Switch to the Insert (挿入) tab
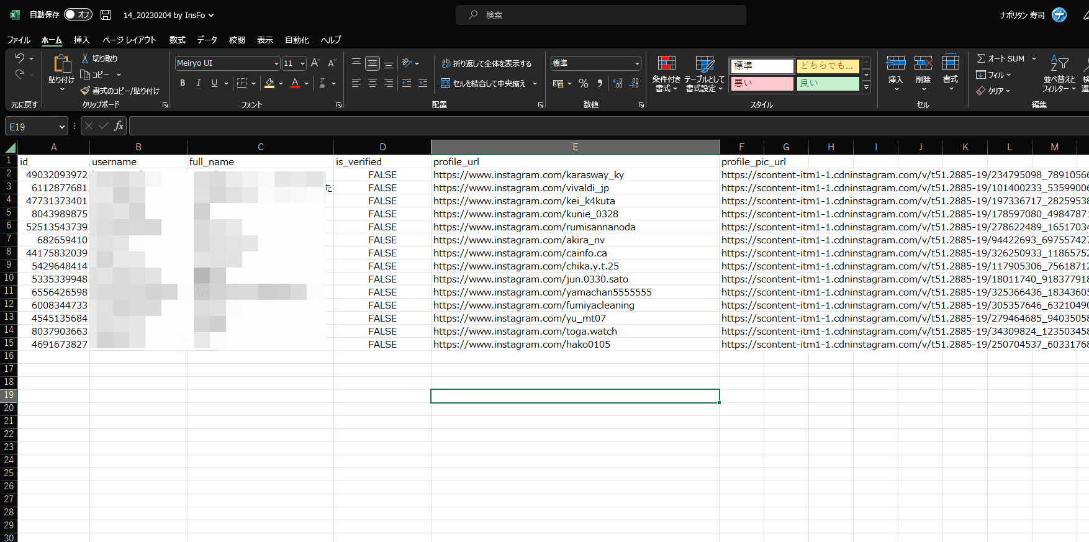This screenshot has width=1089, height=542. [x=82, y=40]
